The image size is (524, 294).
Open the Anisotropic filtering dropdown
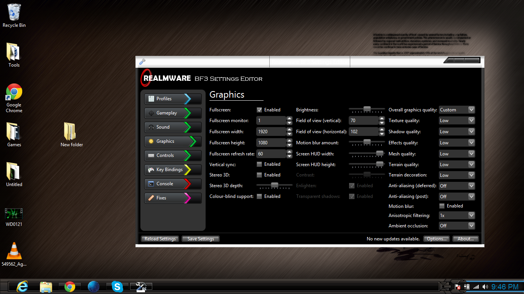click(457, 216)
